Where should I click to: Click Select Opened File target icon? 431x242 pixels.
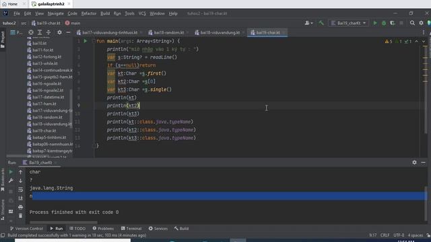[x=31, y=32]
